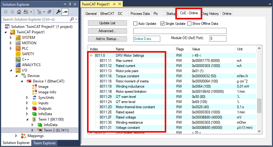Viewport: 273px width, 147px height.
Task: Expand the MOTION tree node
Action: pyautogui.click(x=11, y=43)
